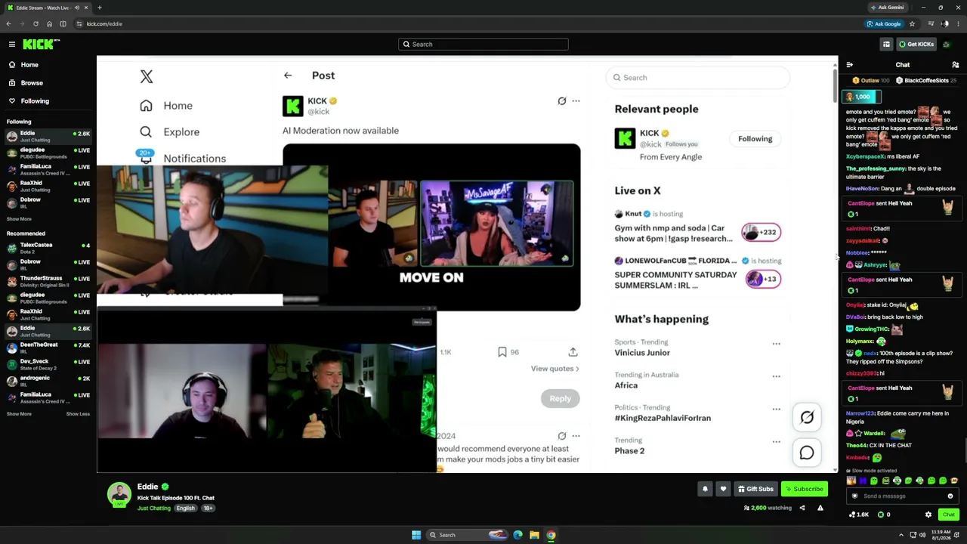
Task: Open androgenic recommended channel
Action: click(48, 382)
